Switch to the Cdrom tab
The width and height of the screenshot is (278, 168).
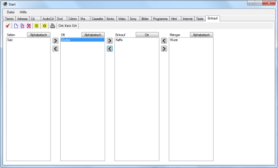pyautogui.click(x=73, y=19)
